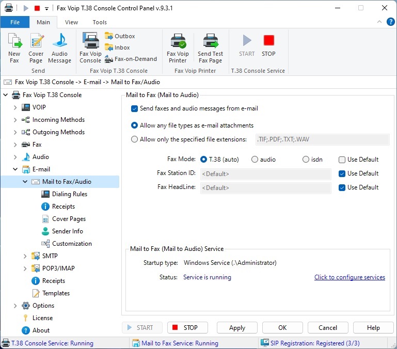The height and width of the screenshot is (349, 397).
Task: Open the Outbox folder
Action: click(x=120, y=36)
